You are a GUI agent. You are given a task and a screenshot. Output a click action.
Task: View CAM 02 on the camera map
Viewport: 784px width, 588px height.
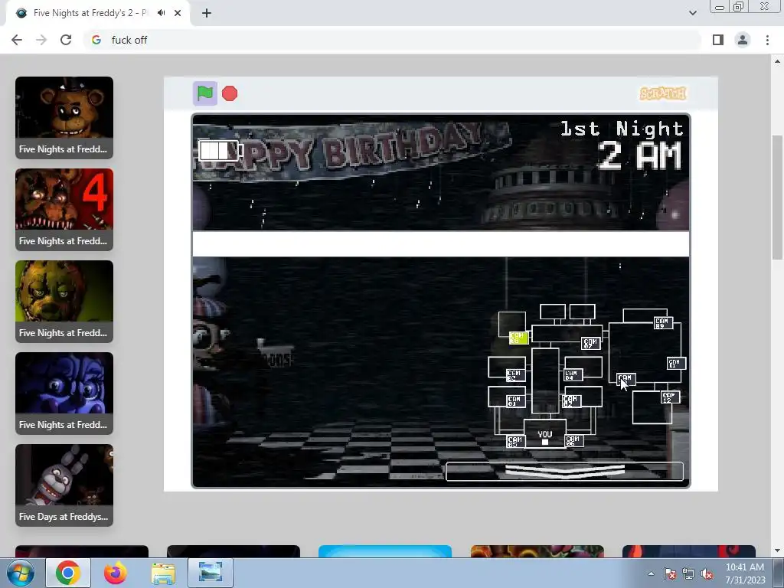tap(571, 401)
